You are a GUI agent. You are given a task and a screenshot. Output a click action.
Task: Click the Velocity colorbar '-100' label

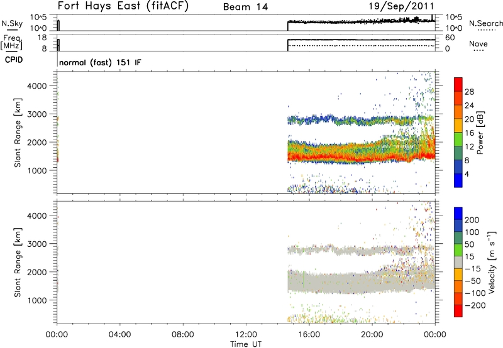(x=475, y=293)
